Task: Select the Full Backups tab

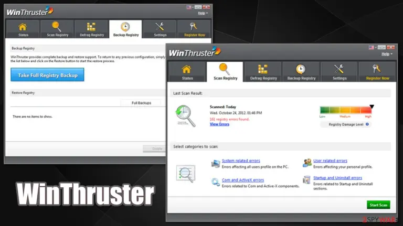Action: (141, 103)
